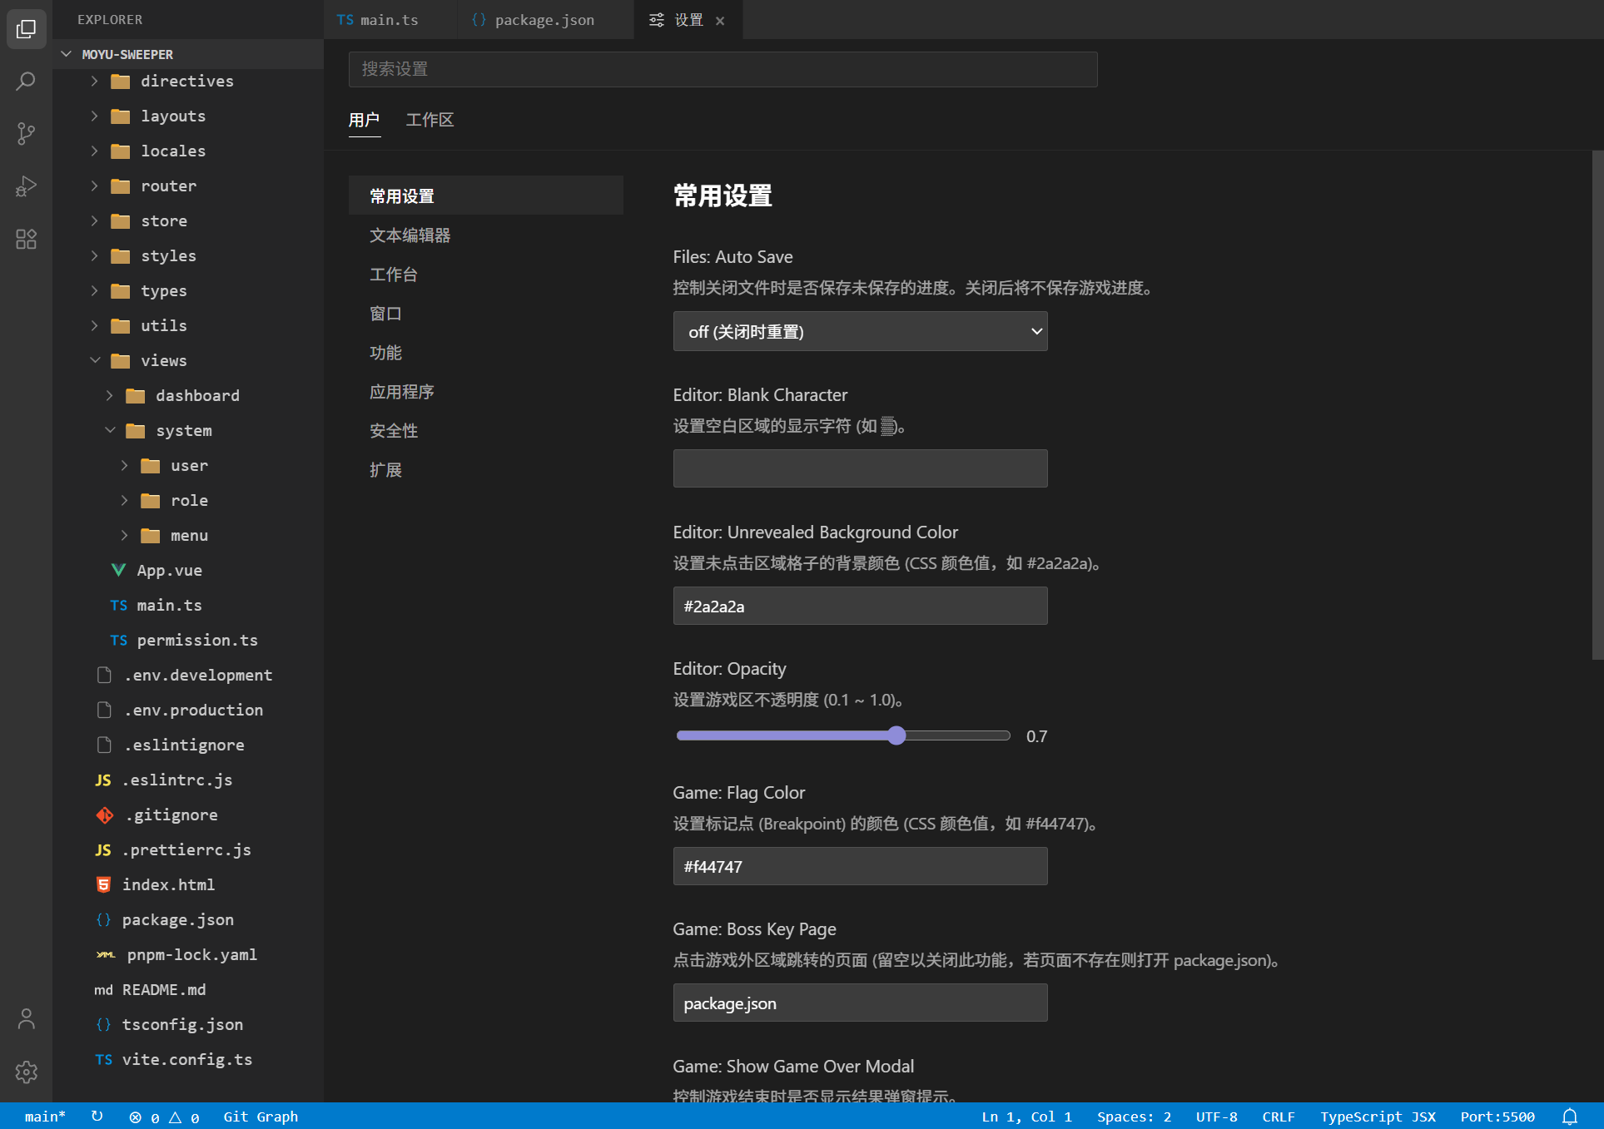Select 文本编辑器 in settings categories
This screenshot has width=1604, height=1129.
point(410,235)
